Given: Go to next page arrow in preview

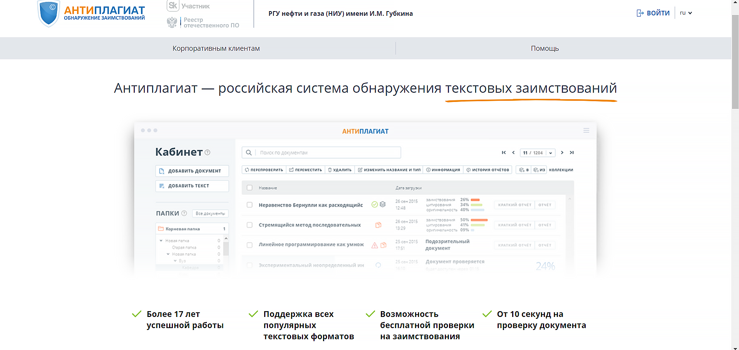Looking at the screenshot, I should tap(562, 153).
